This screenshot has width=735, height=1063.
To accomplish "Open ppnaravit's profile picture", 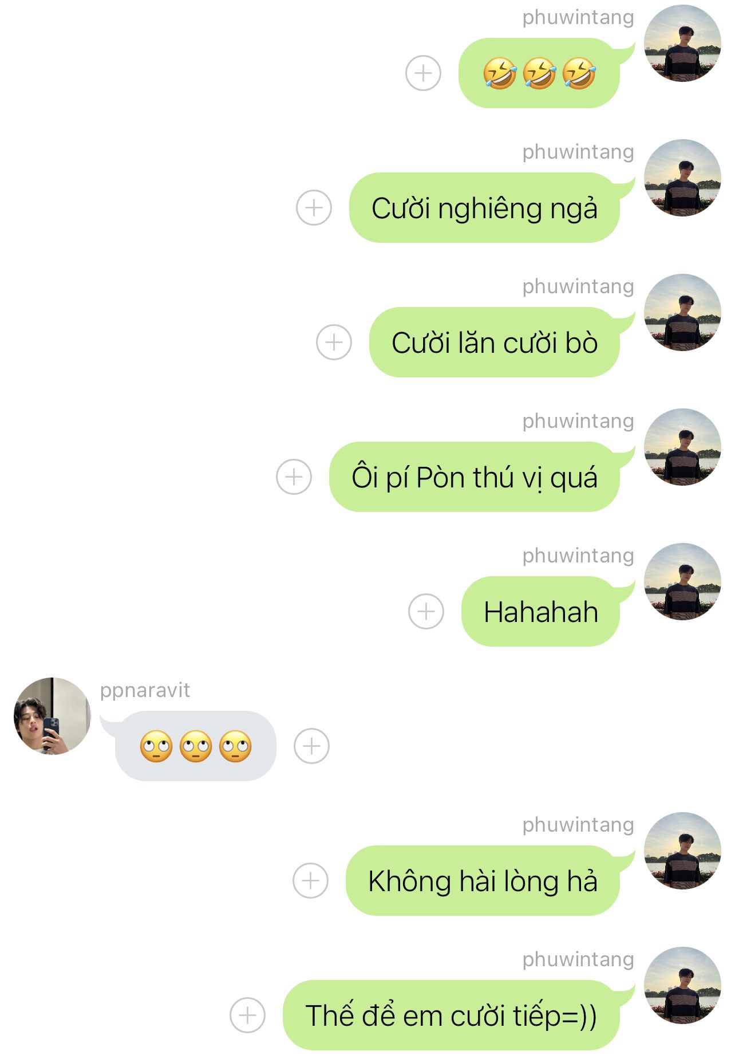I will [x=52, y=716].
